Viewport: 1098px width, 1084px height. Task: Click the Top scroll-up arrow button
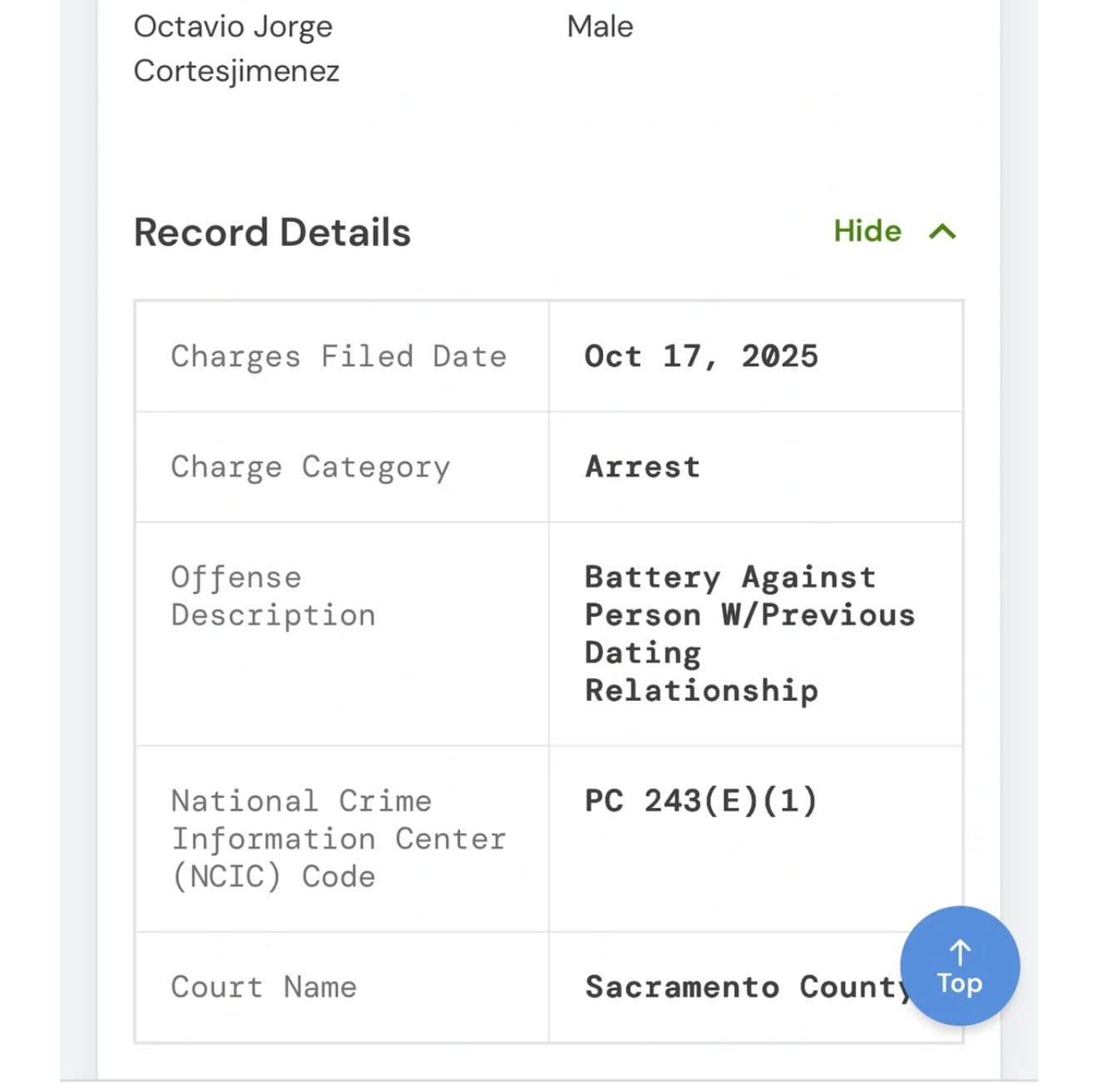(x=960, y=966)
